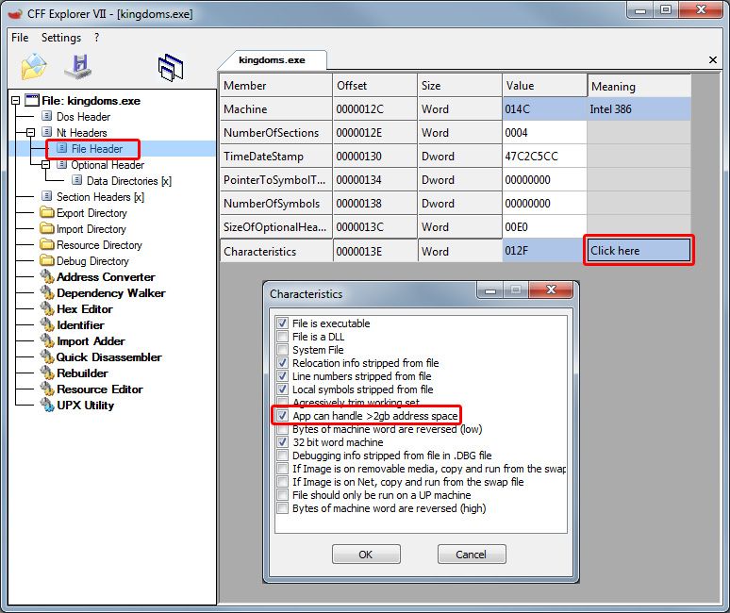Viewport: 730px width, 613px height.
Task: Collapse the File: kingdoms.exe root node
Action: (x=15, y=101)
